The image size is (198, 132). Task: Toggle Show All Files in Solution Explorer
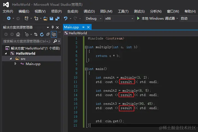point(54,34)
